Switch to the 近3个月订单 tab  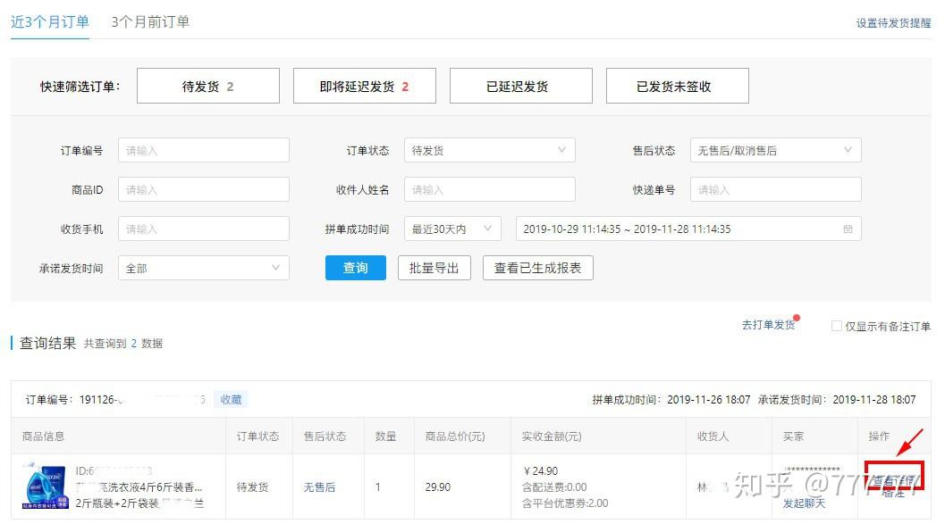click(x=50, y=22)
